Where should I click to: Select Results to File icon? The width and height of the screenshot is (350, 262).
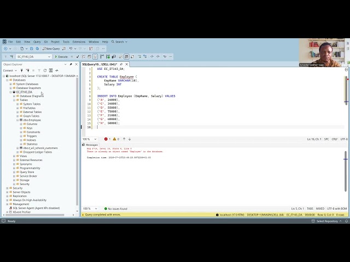[132, 57]
